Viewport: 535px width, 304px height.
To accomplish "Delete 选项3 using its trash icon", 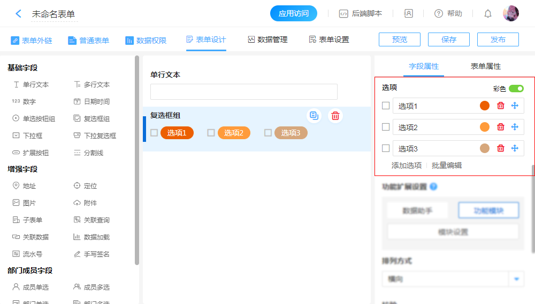I will pos(501,148).
